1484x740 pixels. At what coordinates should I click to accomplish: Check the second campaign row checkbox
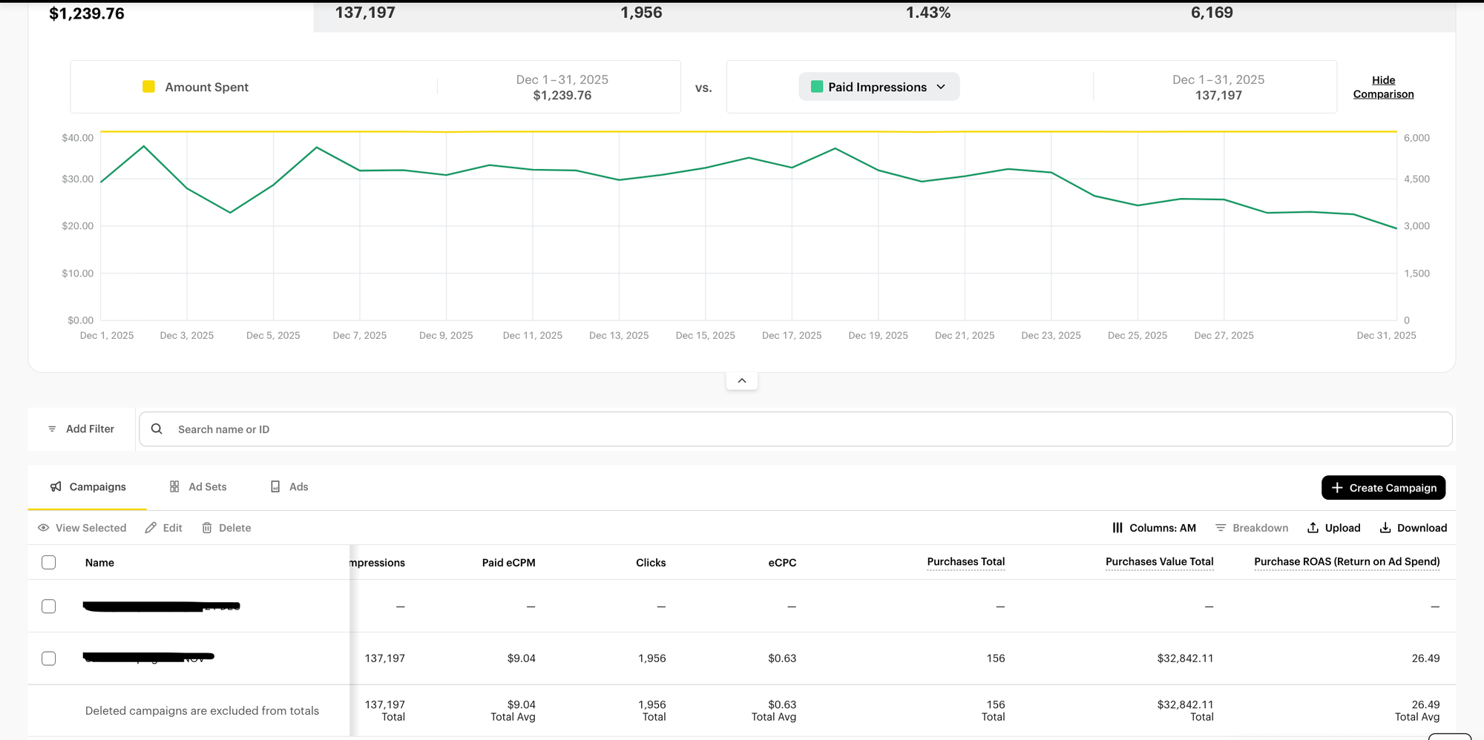49,658
